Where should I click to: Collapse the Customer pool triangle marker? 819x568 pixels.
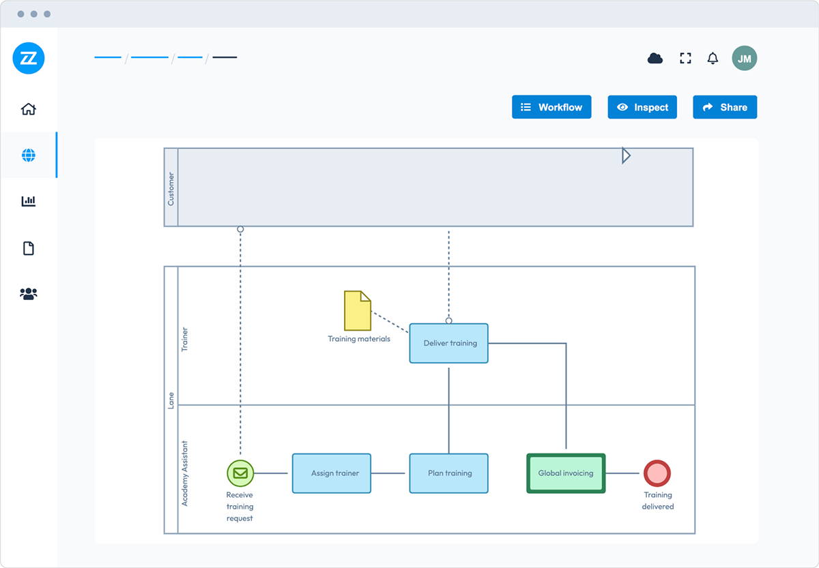click(x=626, y=156)
